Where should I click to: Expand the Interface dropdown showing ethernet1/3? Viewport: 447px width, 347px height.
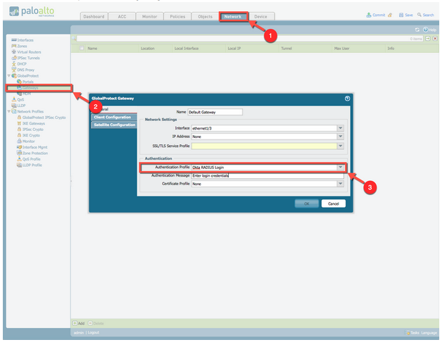coord(341,128)
